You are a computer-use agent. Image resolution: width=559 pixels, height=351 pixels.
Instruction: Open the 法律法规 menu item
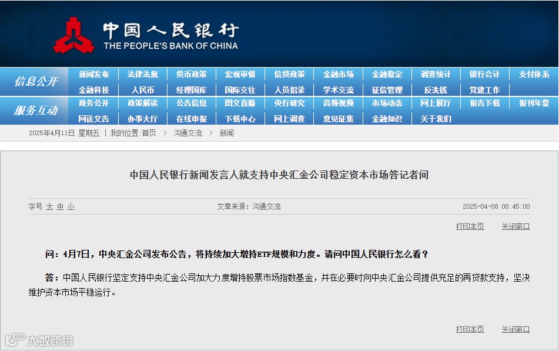point(143,74)
